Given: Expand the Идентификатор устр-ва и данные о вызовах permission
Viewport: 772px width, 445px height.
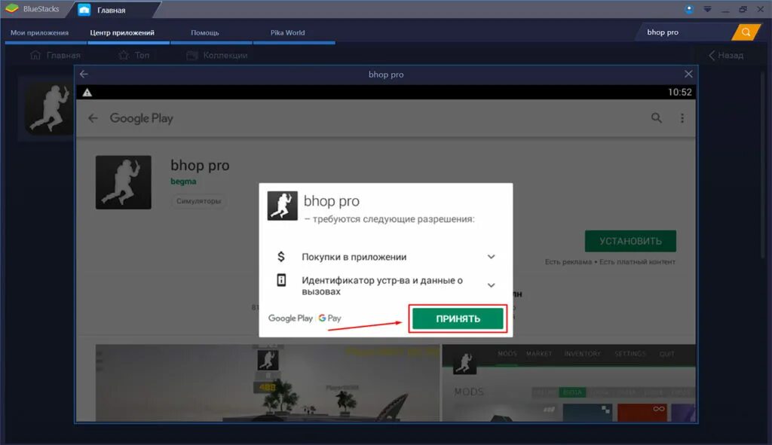Looking at the screenshot, I should point(491,285).
